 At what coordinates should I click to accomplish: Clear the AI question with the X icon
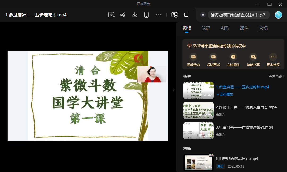coord(203,15)
